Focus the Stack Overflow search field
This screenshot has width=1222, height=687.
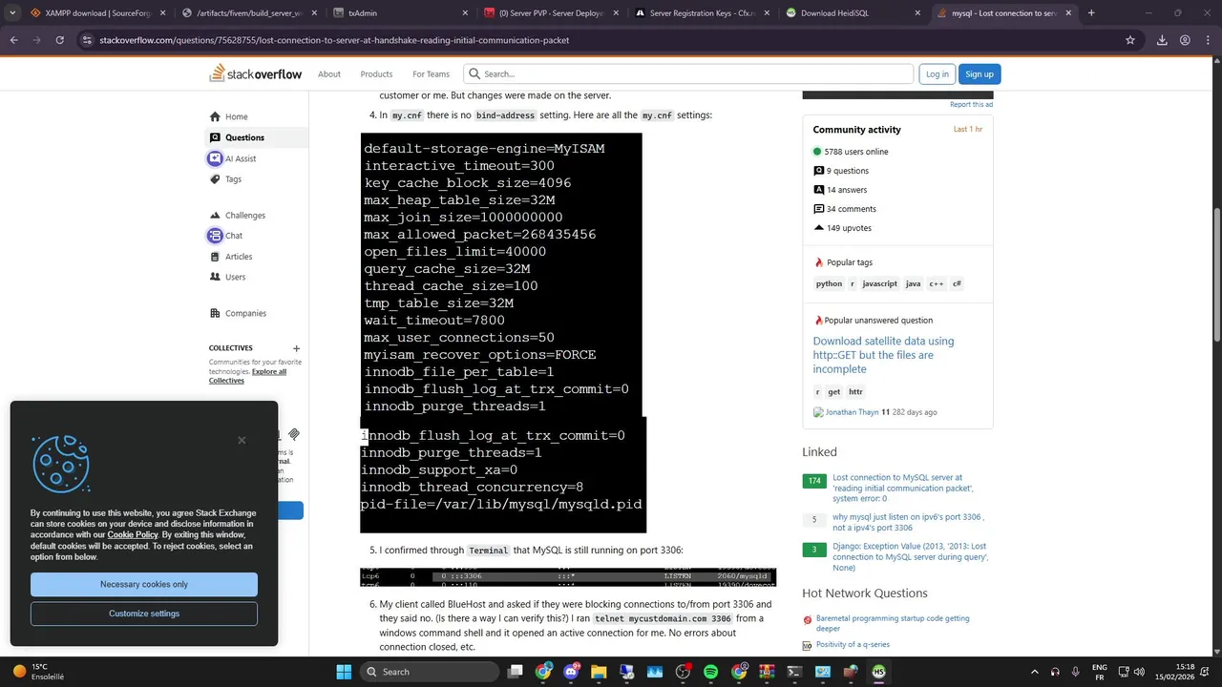[688, 73]
